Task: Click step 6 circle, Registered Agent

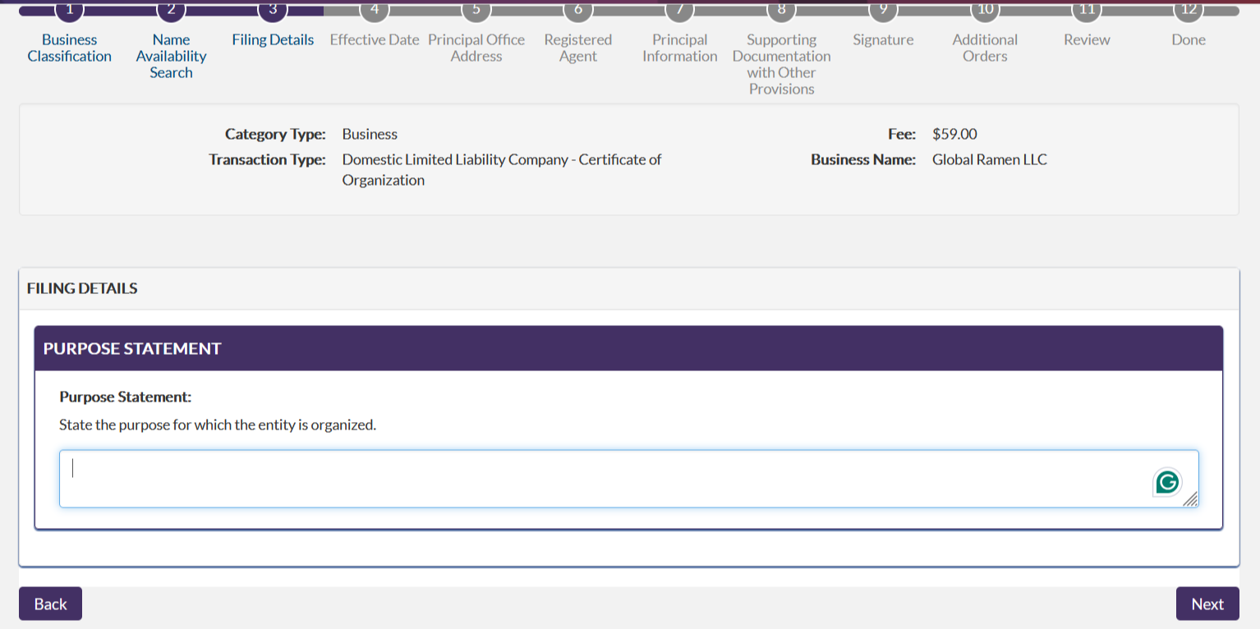Action: (578, 9)
